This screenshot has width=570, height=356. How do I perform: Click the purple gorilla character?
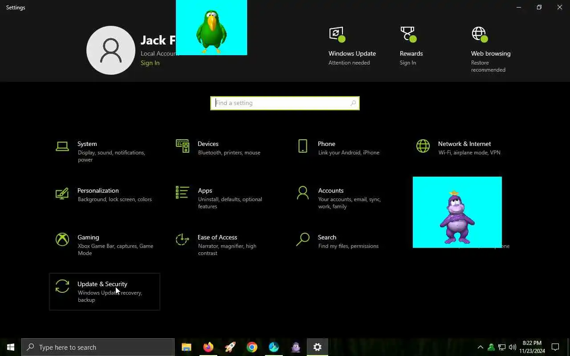tap(457, 218)
